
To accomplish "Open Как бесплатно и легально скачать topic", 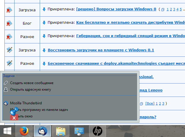I will (130, 23).
